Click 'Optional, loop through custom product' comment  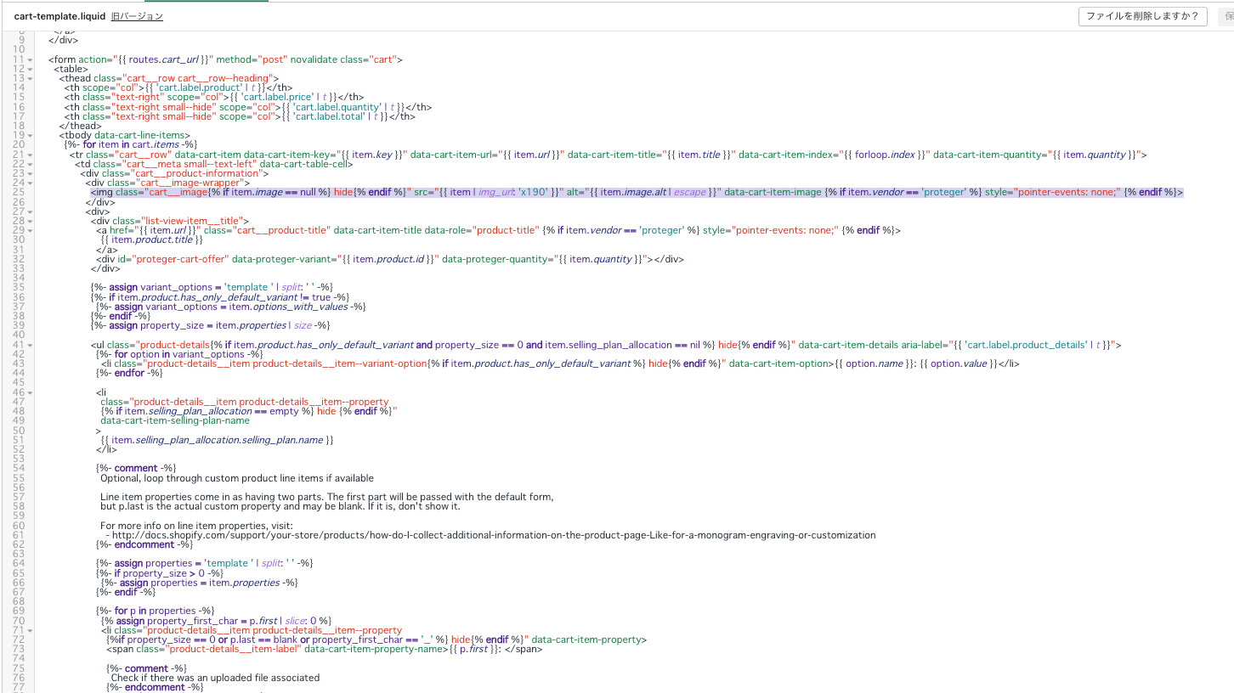(237, 478)
